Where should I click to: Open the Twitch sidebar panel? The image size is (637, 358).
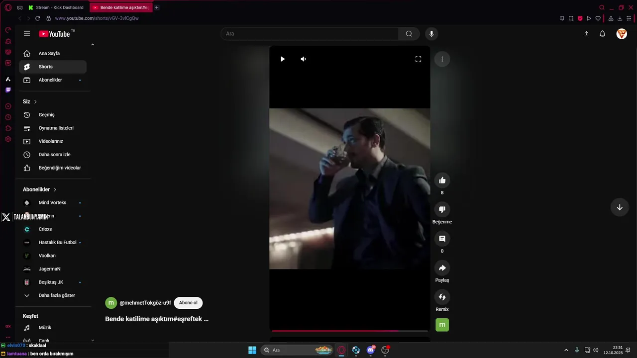[8, 90]
